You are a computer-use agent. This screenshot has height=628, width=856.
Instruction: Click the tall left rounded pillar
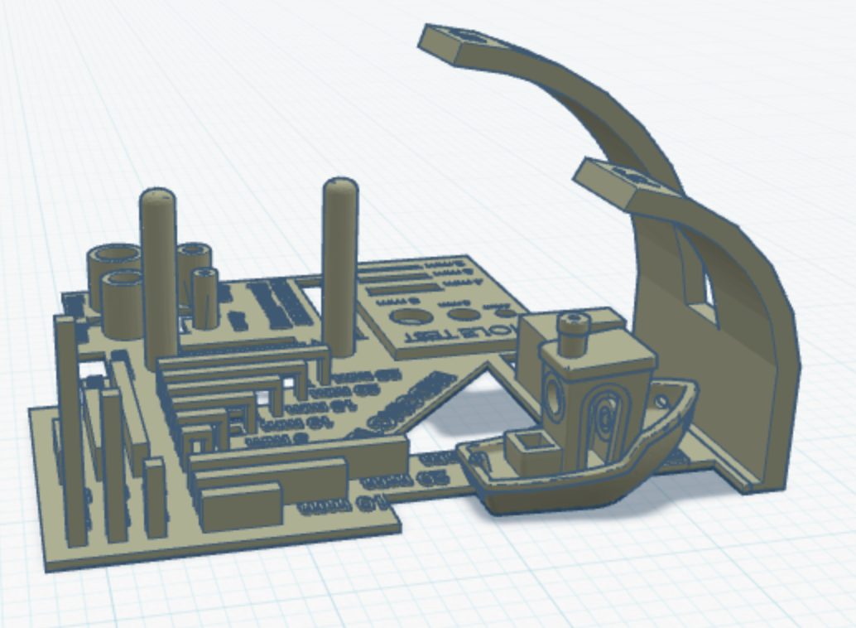159,278
